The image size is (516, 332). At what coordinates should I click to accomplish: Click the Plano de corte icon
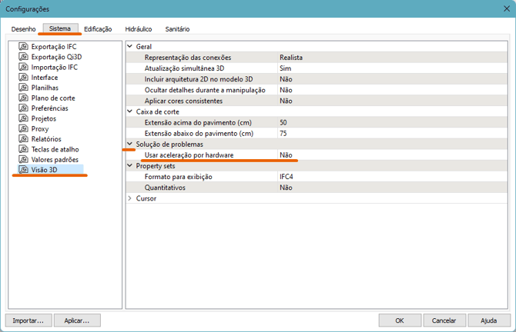pyautogui.click(x=23, y=98)
